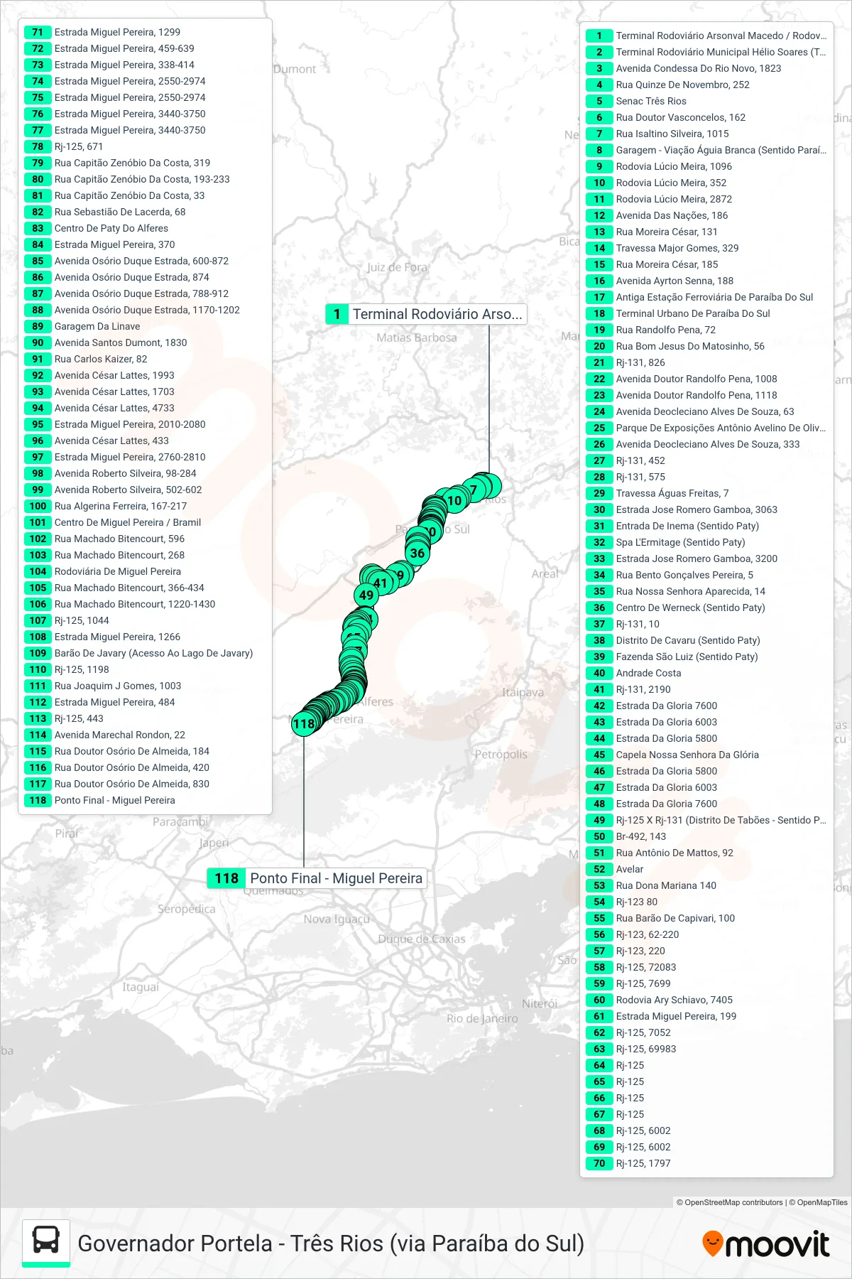Viewport: 852px width, 1279px height.
Task: Click map stop marker number 7
Action: point(474,490)
